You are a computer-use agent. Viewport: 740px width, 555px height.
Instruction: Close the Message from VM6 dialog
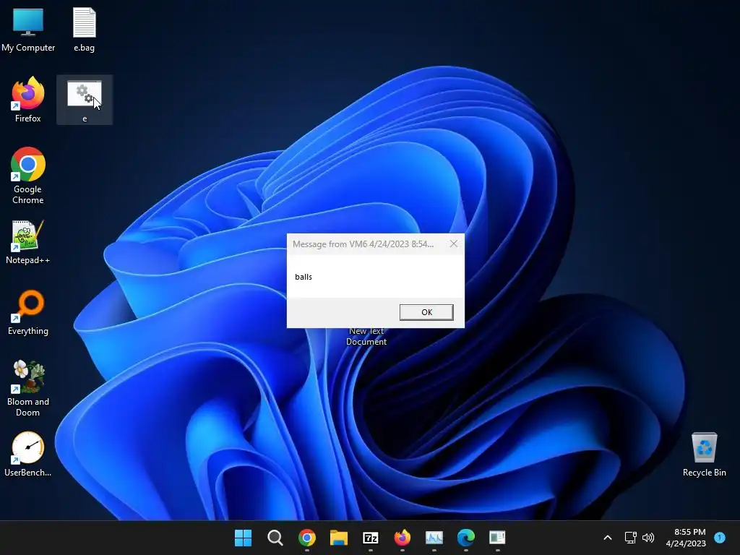[454, 244]
